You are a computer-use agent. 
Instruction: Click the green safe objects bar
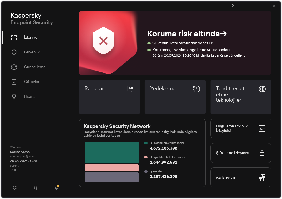tap(111, 152)
